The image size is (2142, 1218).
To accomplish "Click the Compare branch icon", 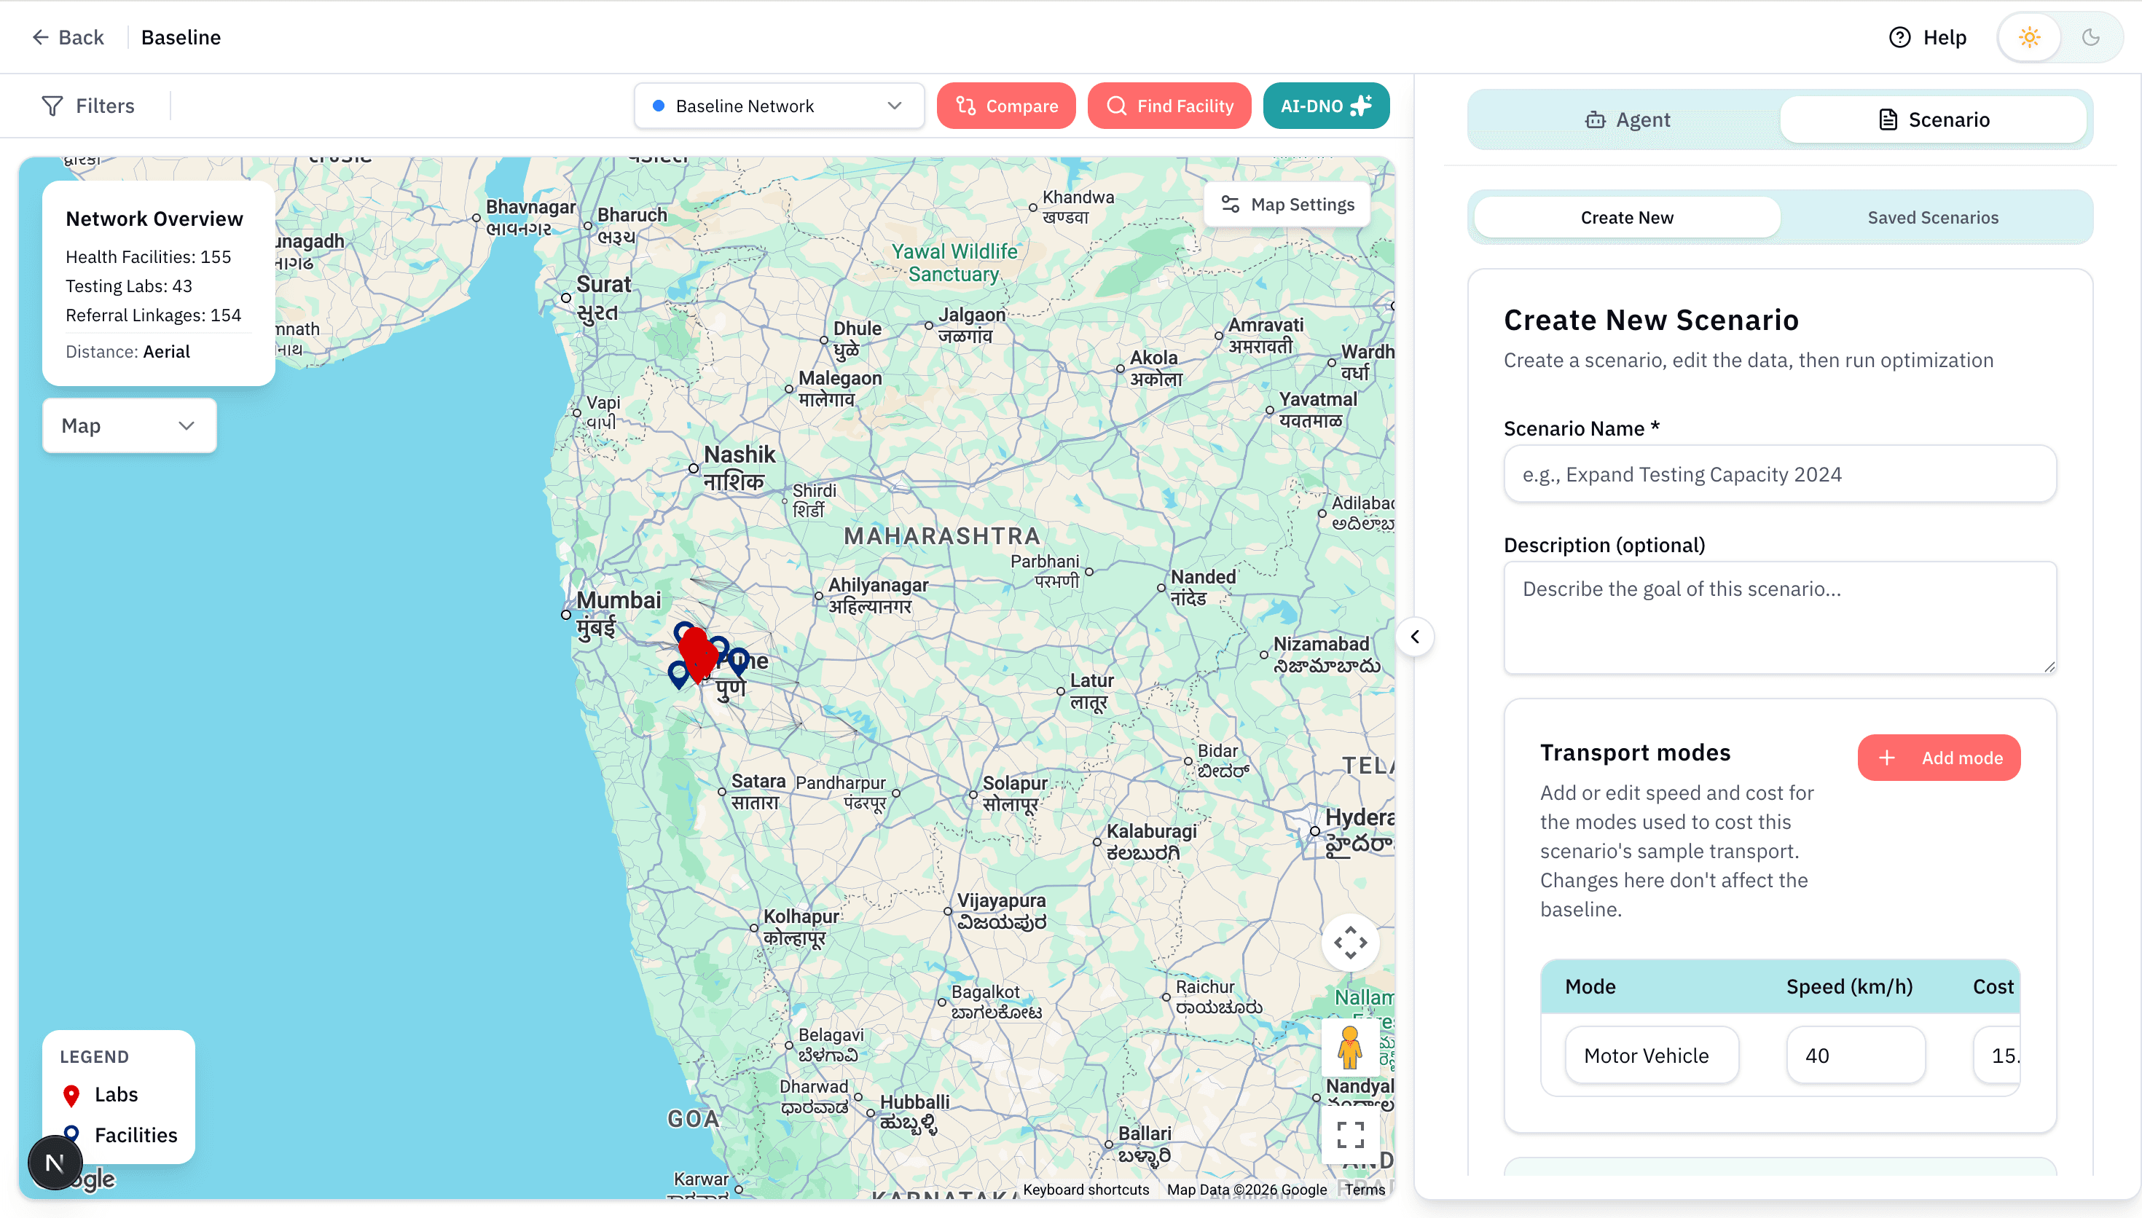I will coord(966,106).
